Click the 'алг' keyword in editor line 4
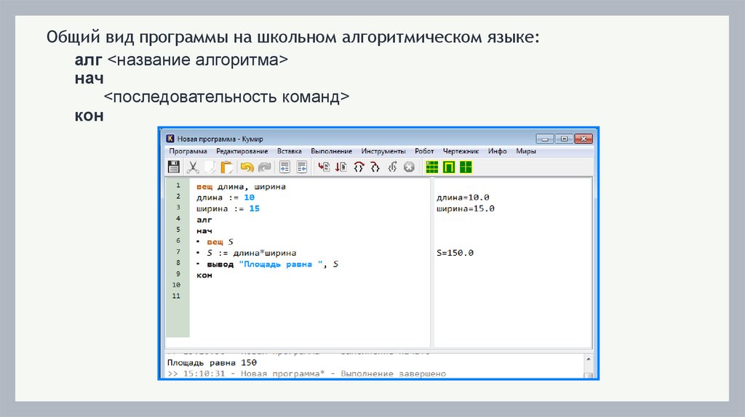The height and width of the screenshot is (417, 745). [204, 219]
